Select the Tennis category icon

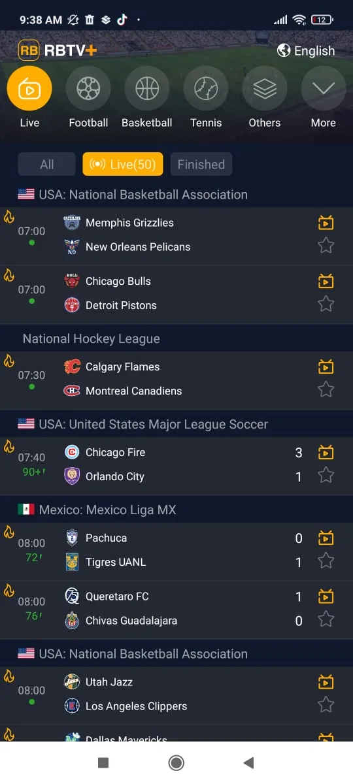pyautogui.click(x=206, y=89)
